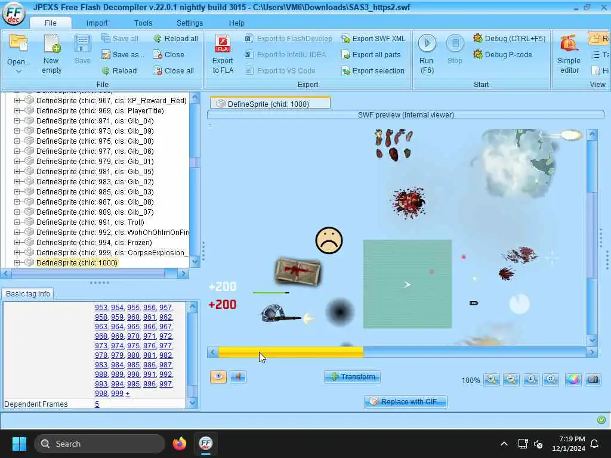Click Reload all button
611x458 pixels.
tap(176, 39)
